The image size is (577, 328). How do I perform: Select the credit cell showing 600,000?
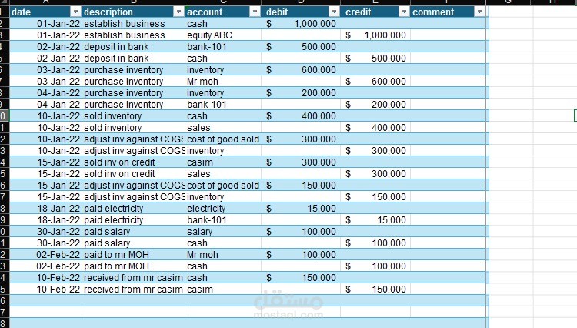pos(375,82)
